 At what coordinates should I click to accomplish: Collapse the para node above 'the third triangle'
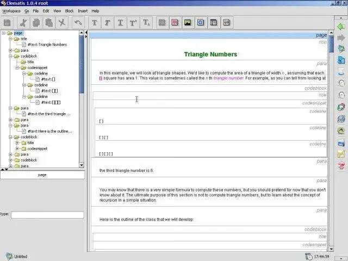click(x=10, y=108)
